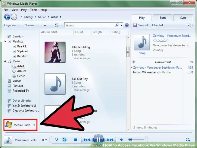Viewport: 197px width, 148px height.
Task: Open the Stream dropdown
Action: (31, 25)
